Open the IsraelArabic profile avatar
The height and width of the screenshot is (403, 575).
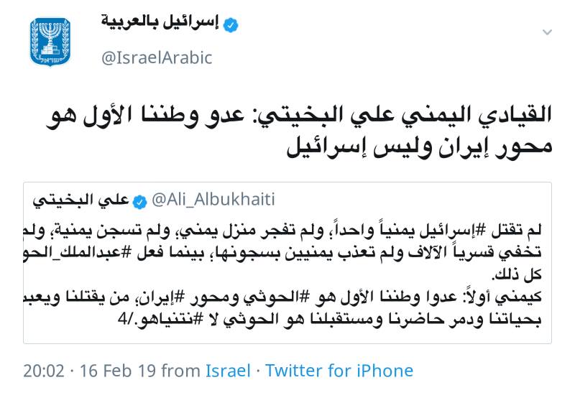(x=50, y=42)
